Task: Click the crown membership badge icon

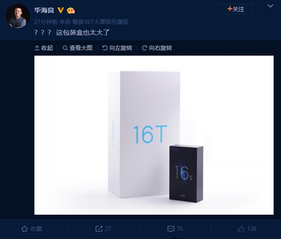Action: 71,10
